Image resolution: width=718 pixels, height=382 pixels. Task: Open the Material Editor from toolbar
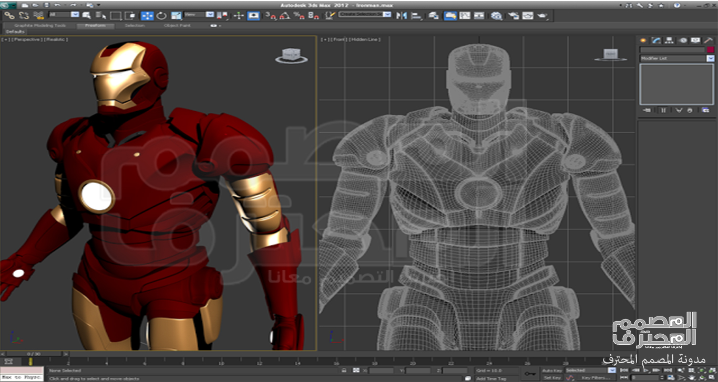point(496,16)
